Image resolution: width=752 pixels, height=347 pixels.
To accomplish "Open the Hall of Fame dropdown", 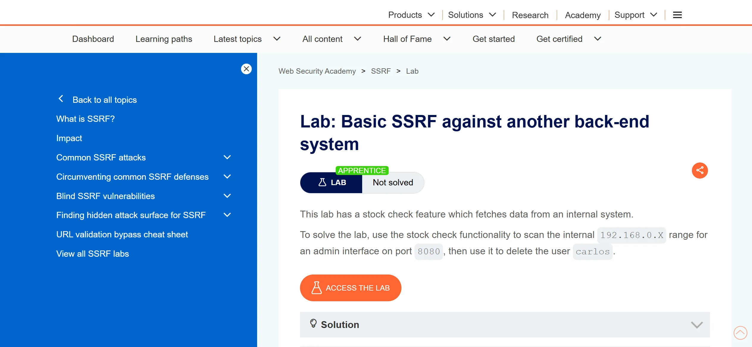I will [x=417, y=39].
